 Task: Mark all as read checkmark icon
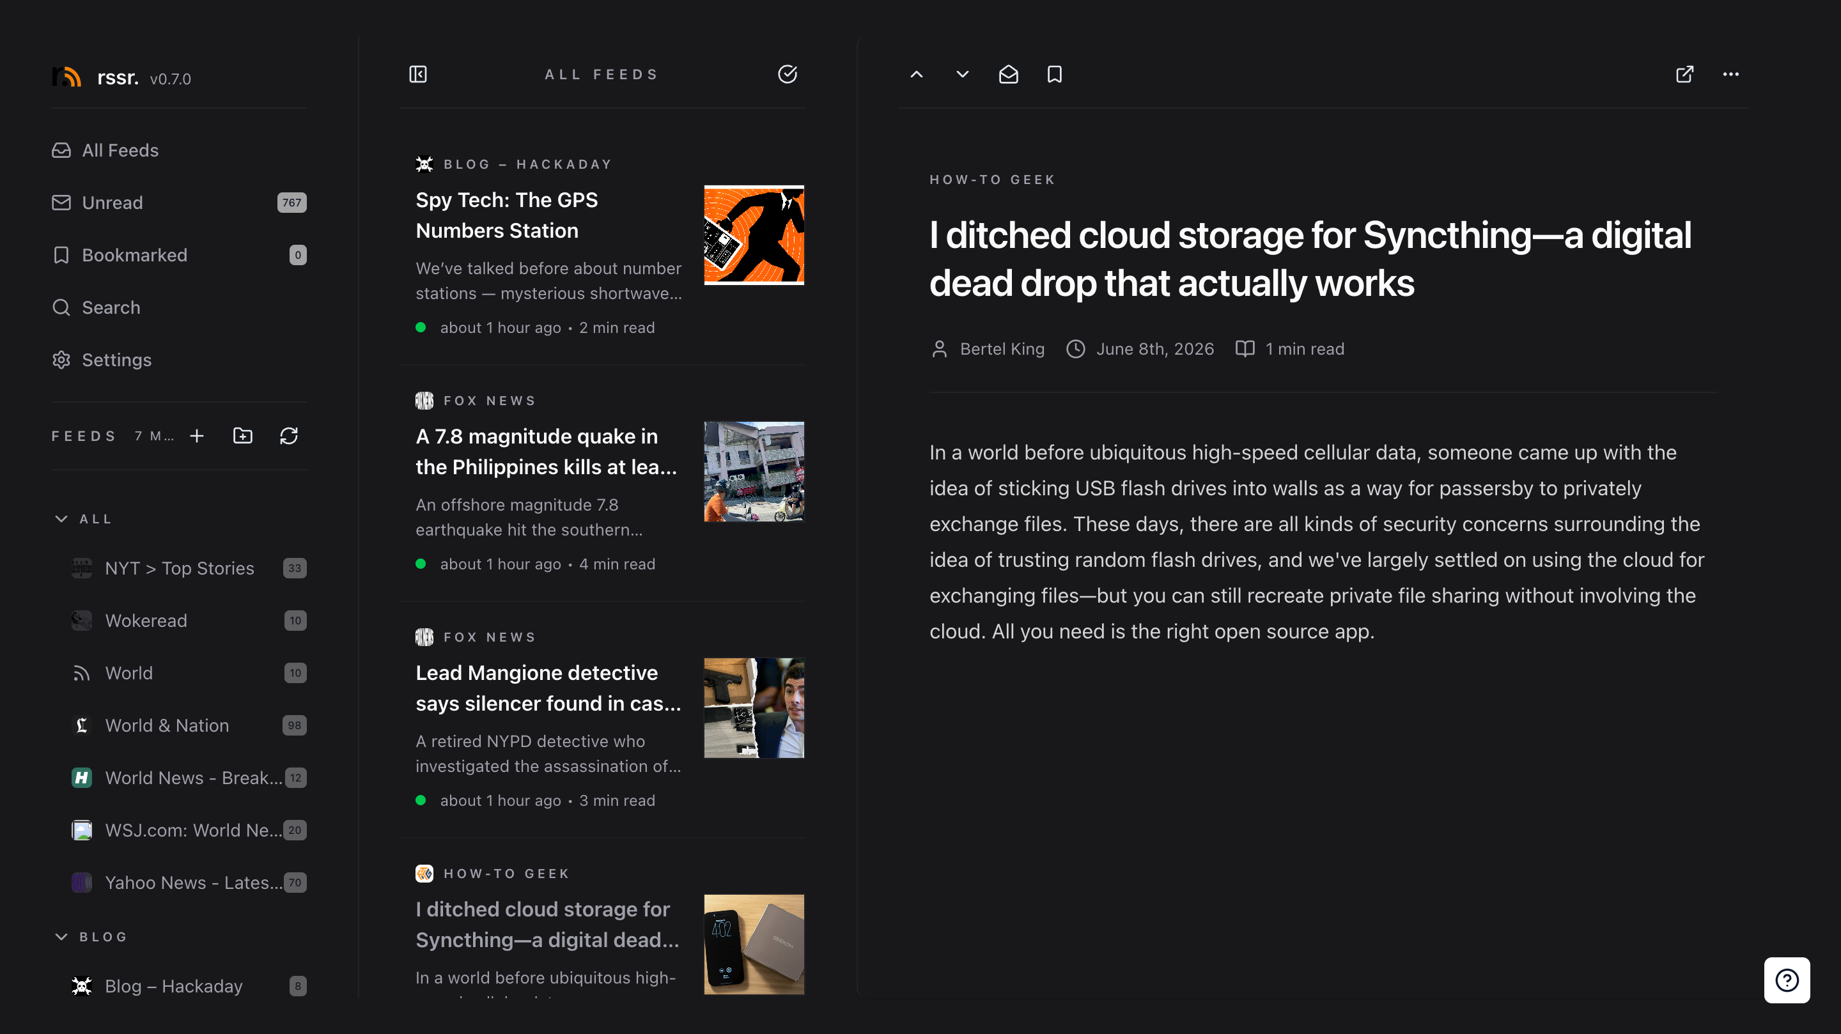click(x=788, y=74)
